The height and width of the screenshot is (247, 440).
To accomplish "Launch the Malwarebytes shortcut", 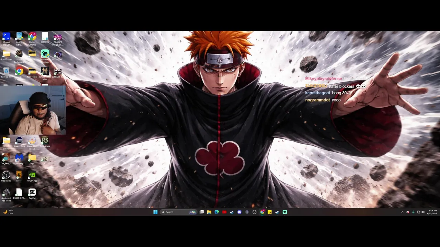I will [19, 159].
